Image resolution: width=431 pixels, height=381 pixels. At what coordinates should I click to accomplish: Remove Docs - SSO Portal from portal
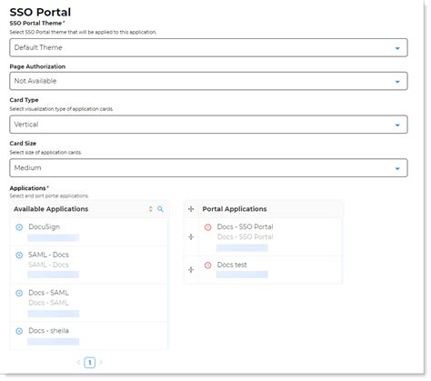[x=207, y=227]
